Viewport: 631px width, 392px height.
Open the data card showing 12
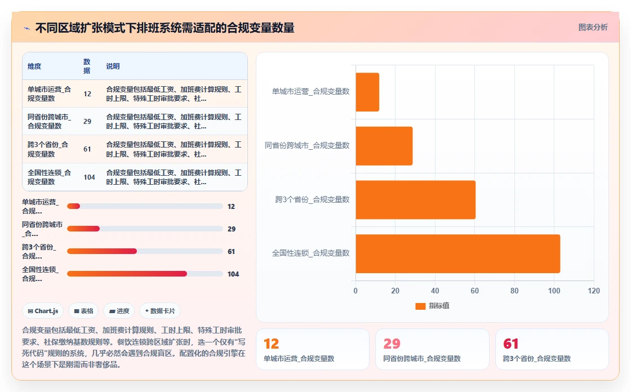coord(313,349)
